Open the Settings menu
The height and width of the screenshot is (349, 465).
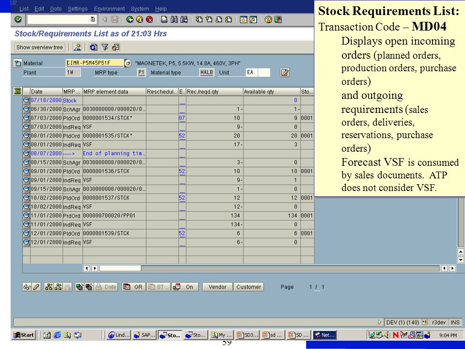click(77, 9)
